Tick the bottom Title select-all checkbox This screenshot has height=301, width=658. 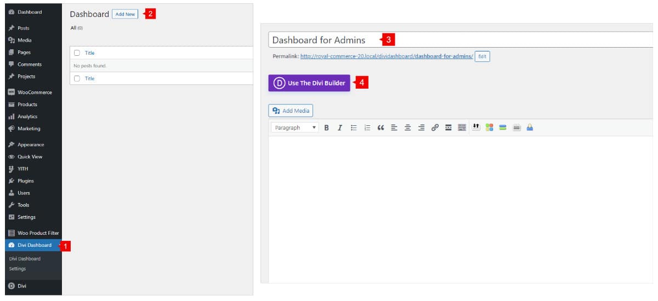[x=77, y=79]
